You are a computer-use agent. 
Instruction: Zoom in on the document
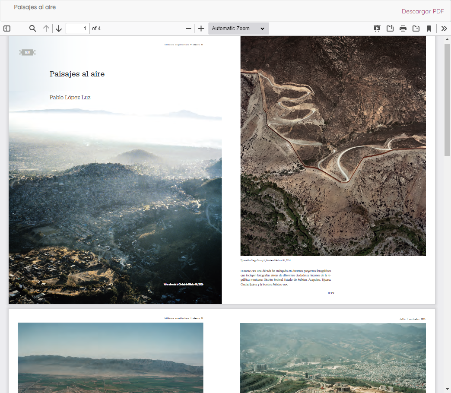201,29
